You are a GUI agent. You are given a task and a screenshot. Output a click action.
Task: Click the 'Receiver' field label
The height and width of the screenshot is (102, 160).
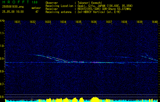[52, 9]
